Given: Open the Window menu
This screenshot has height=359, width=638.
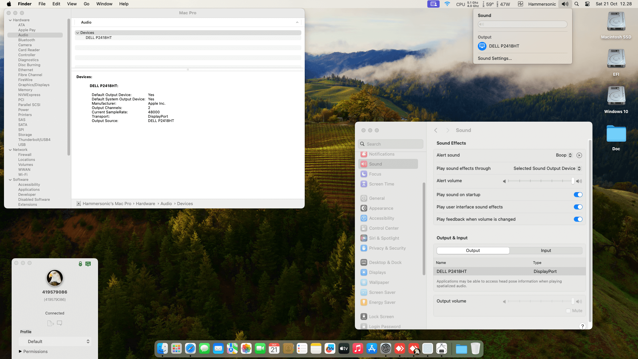Looking at the screenshot, I should [104, 4].
